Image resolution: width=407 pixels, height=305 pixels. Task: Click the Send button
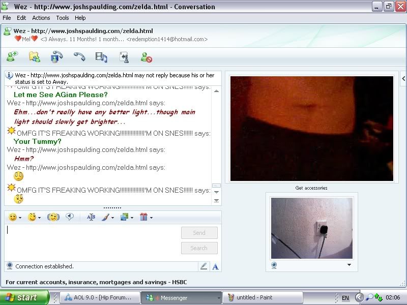click(x=199, y=233)
